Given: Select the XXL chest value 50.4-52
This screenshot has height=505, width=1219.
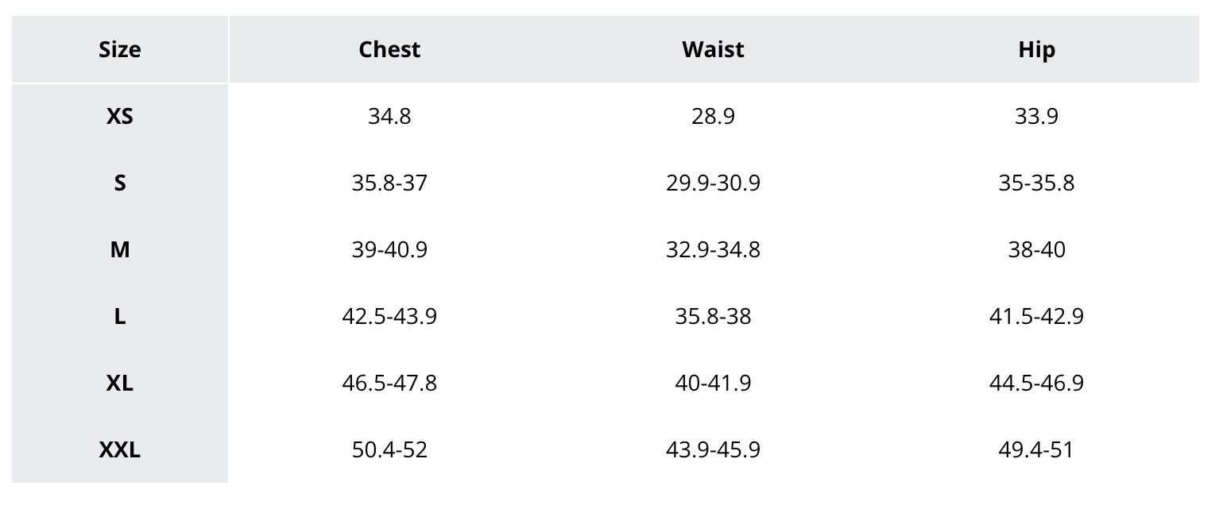Looking at the screenshot, I should tap(389, 450).
